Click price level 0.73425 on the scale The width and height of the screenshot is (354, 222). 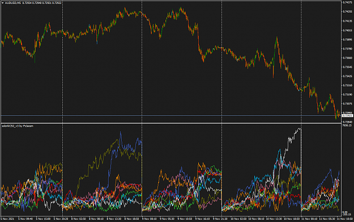click(348, 76)
